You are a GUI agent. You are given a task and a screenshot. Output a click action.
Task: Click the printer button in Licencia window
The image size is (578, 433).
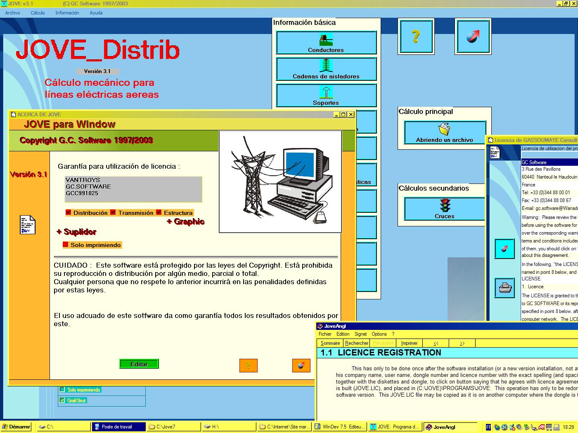505,287
